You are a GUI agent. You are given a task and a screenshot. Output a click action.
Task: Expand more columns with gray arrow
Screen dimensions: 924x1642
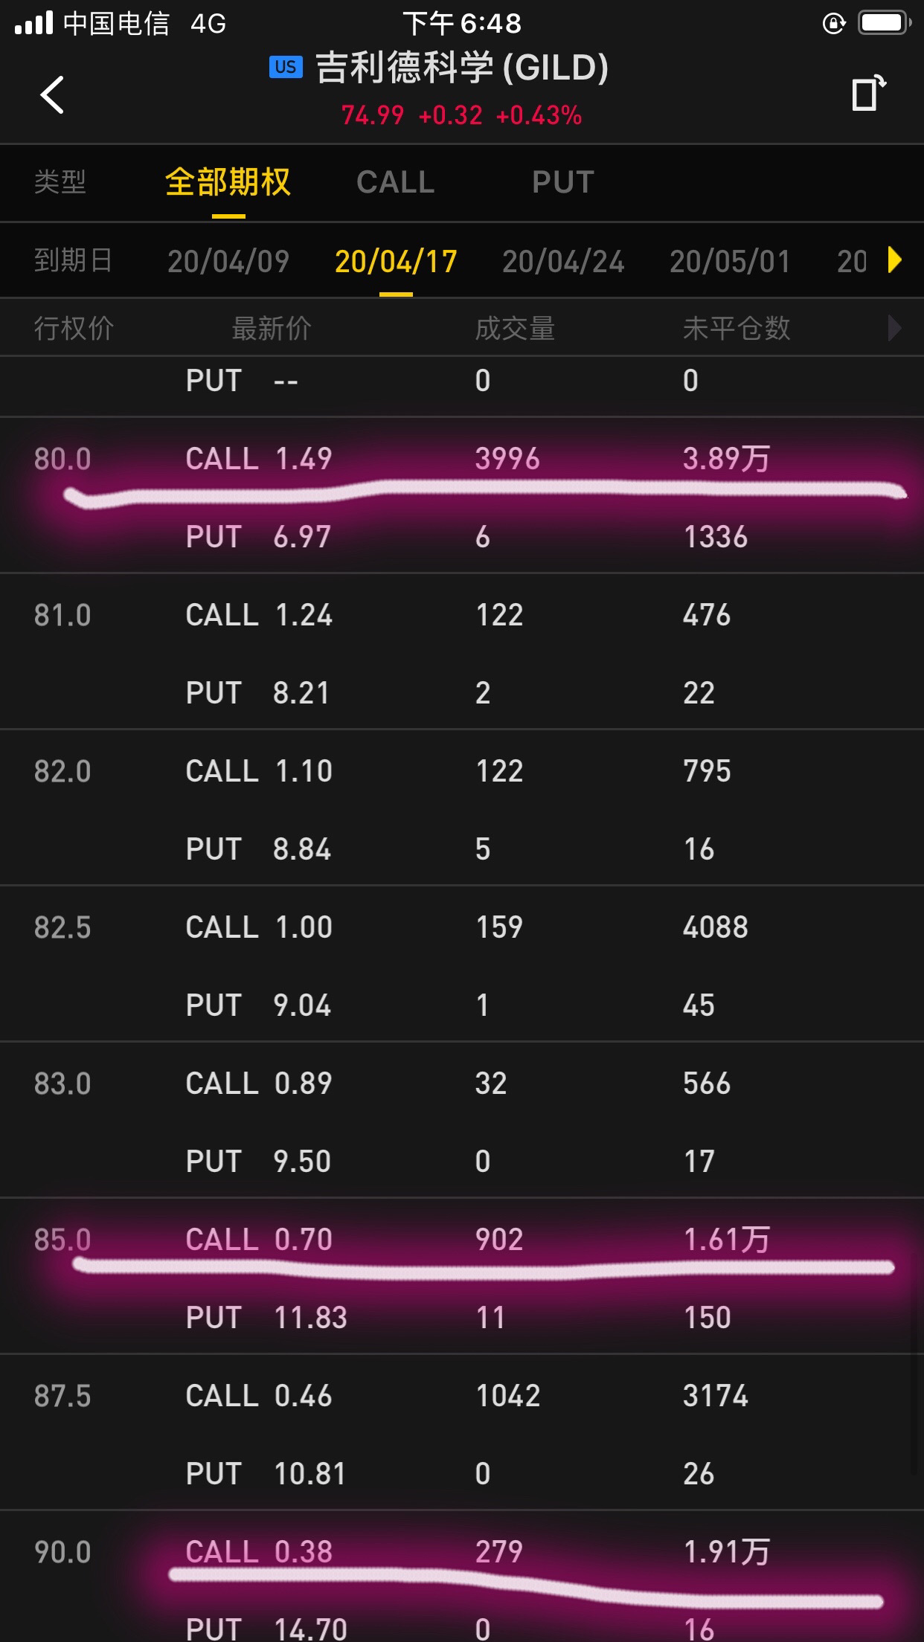point(895,328)
